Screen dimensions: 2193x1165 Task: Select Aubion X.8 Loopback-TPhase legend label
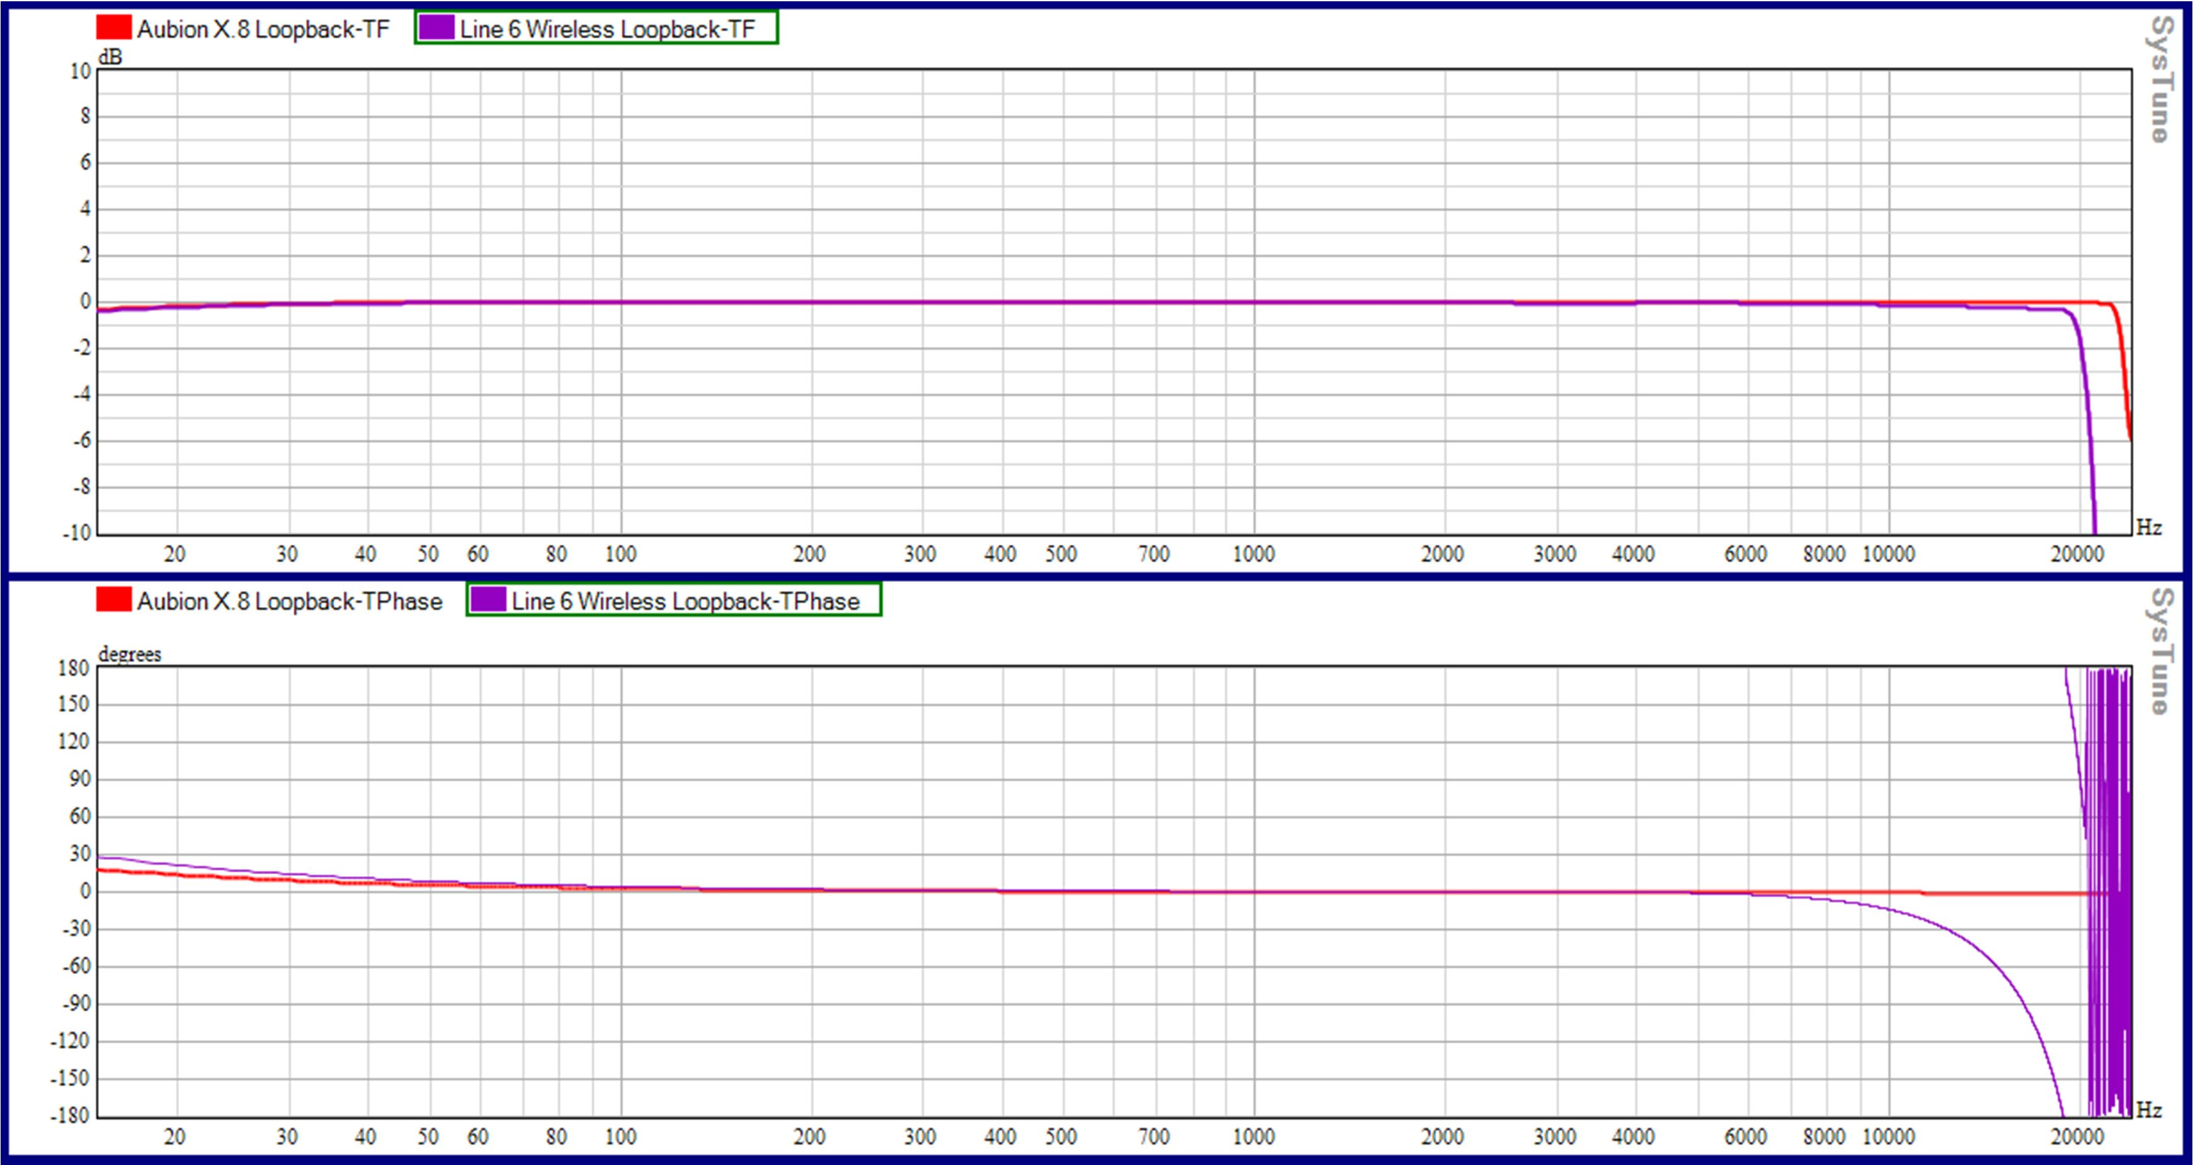coord(290,601)
